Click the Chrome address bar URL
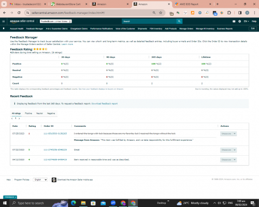This screenshot has width=259, height=207. click(68, 13)
